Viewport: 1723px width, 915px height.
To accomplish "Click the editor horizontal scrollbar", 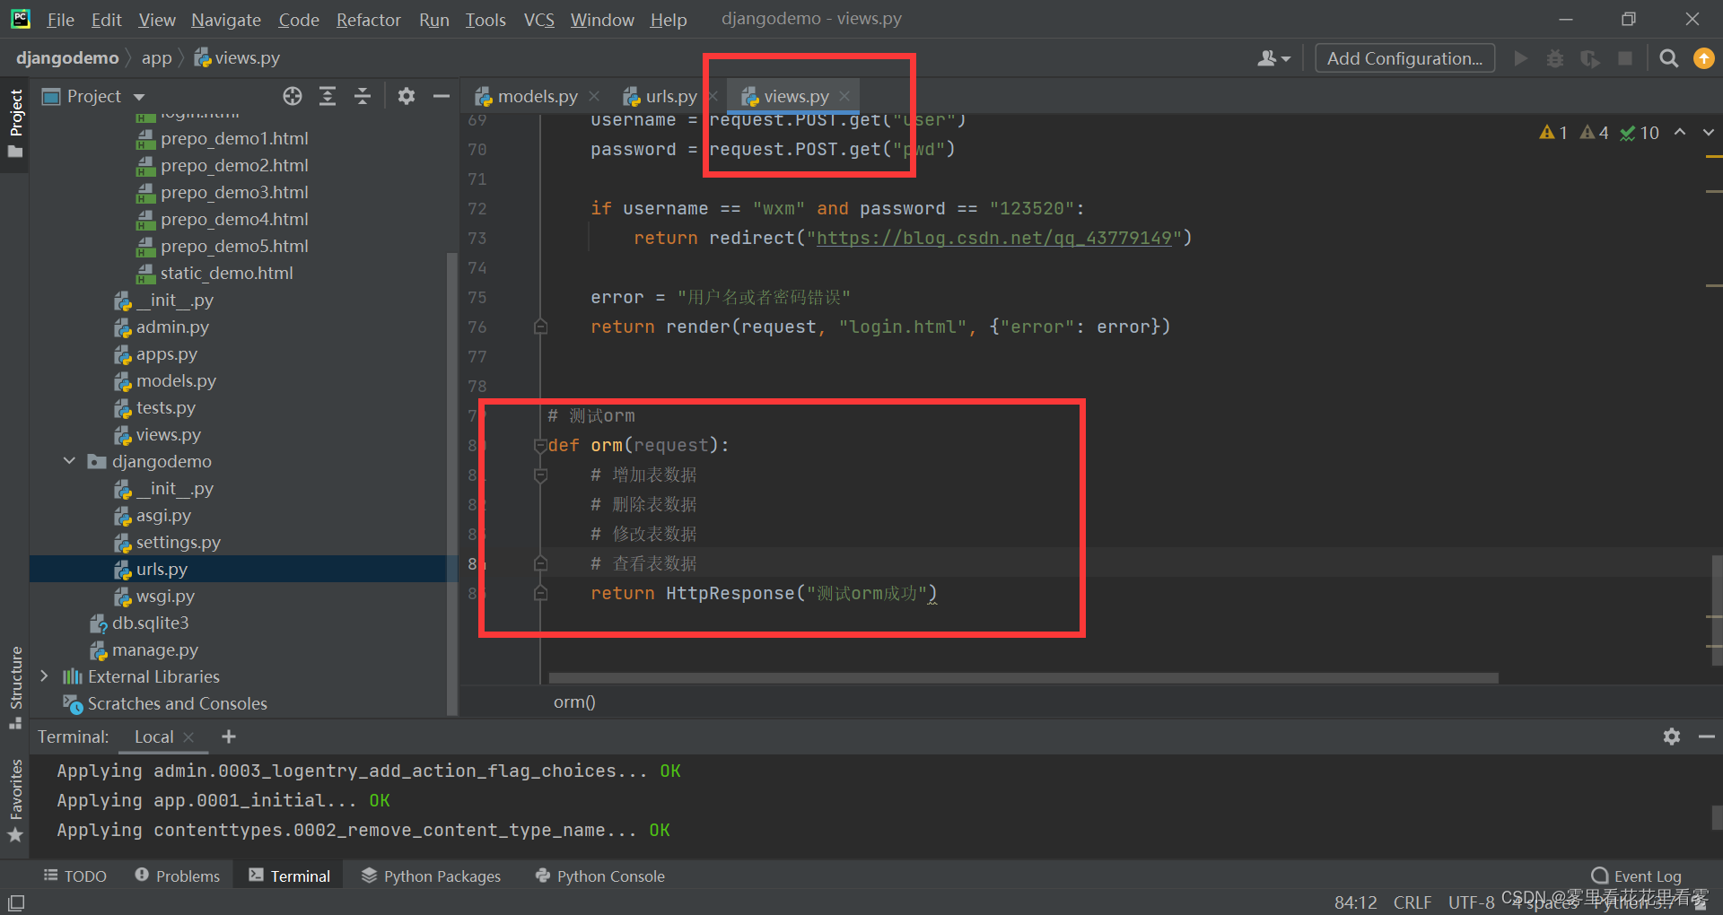I will (1023, 678).
